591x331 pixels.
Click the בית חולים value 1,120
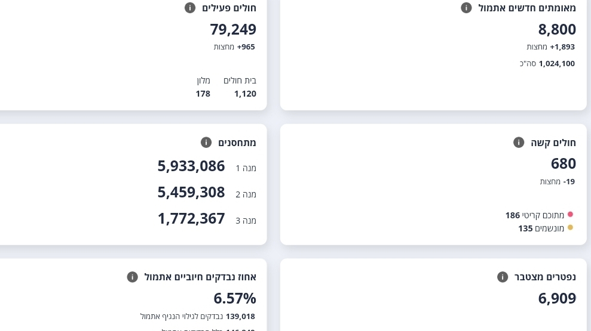click(245, 94)
